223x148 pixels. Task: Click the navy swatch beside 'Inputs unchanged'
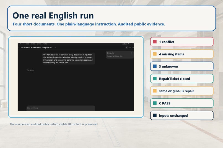tap(155, 115)
